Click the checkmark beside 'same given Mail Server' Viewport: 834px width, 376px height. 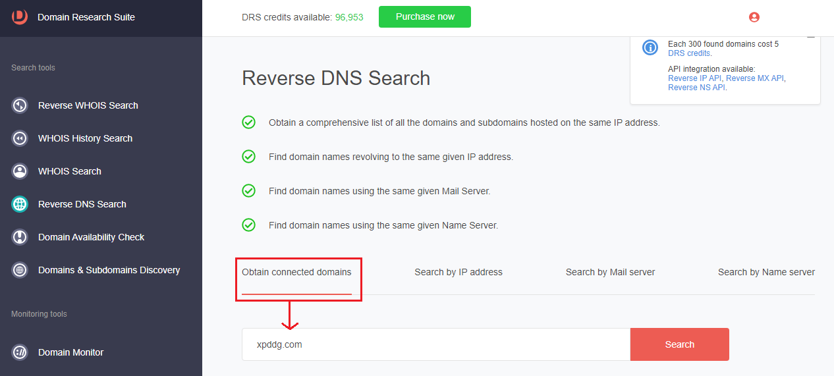248,190
